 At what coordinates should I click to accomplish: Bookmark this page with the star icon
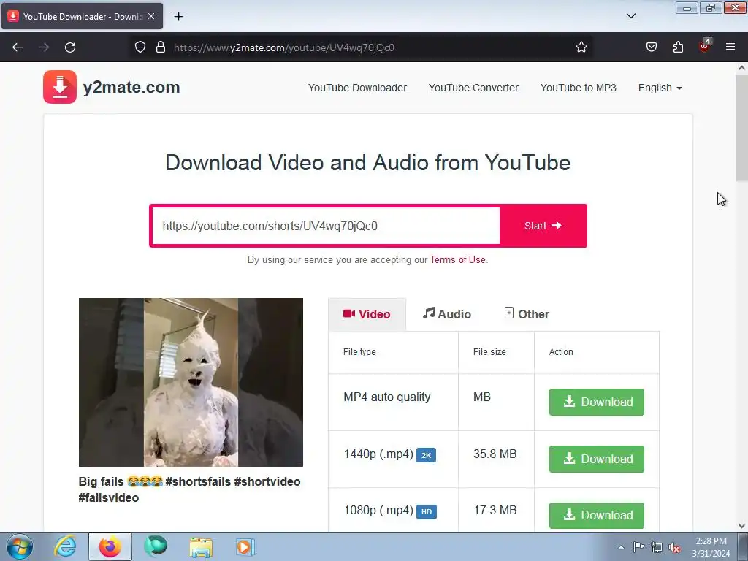581,47
